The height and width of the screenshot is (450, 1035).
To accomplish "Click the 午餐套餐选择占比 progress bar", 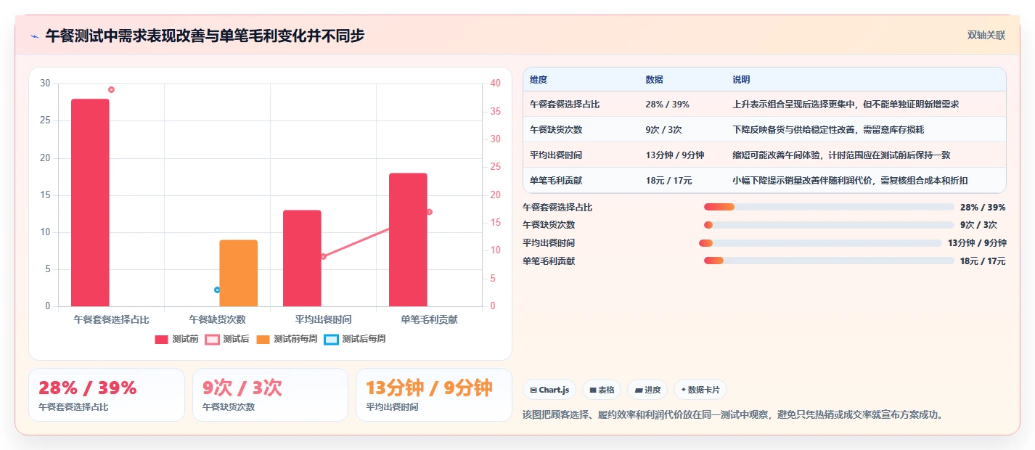I will pos(829,207).
